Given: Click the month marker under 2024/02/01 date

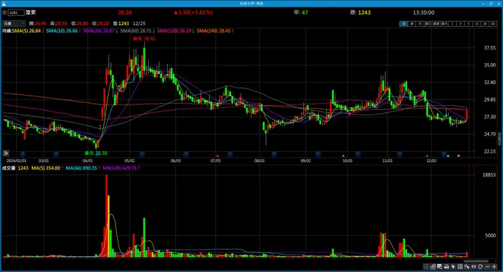Looking at the screenshot, I should pos(23,154).
